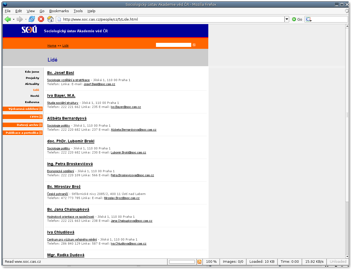Go to the Home page icon
Viewport: 351px width, 269px height.
pos(50,19)
